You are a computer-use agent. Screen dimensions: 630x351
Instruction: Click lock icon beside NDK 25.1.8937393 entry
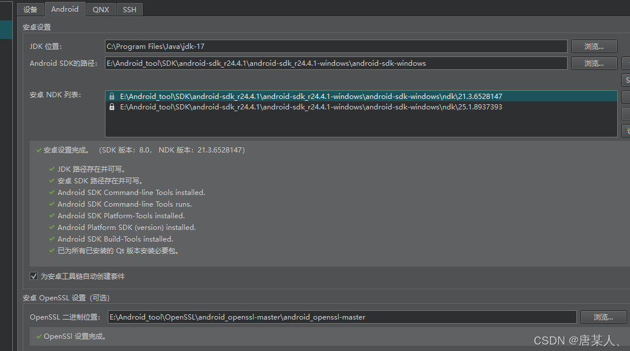tap(111, 107)
